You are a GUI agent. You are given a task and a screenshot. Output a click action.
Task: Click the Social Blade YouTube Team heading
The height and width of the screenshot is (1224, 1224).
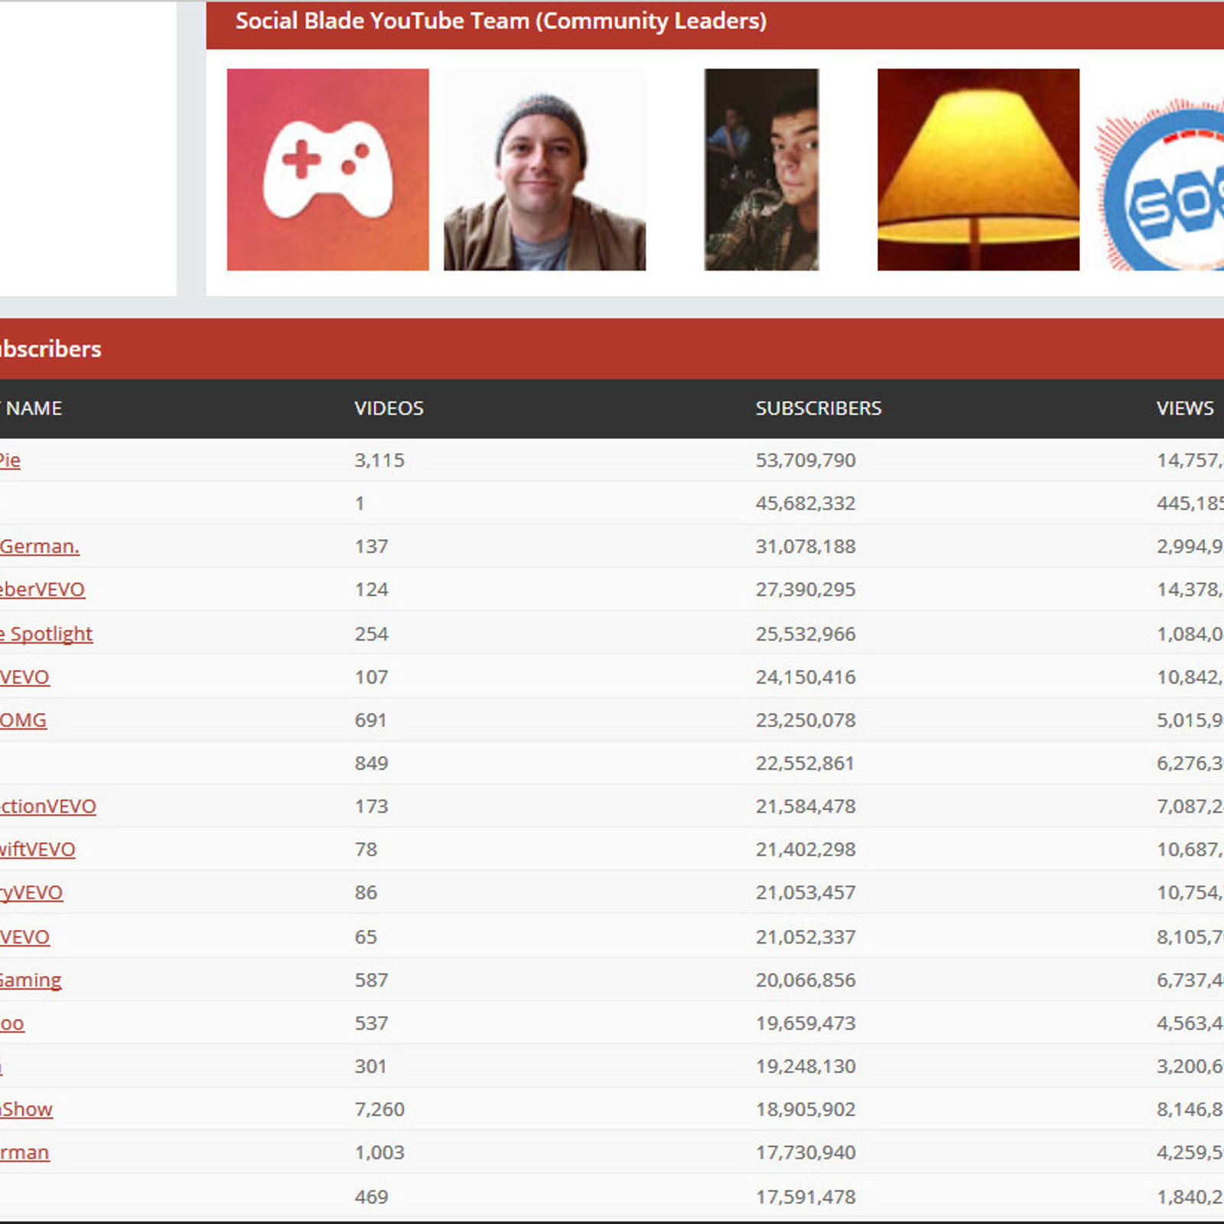(501, 21)
